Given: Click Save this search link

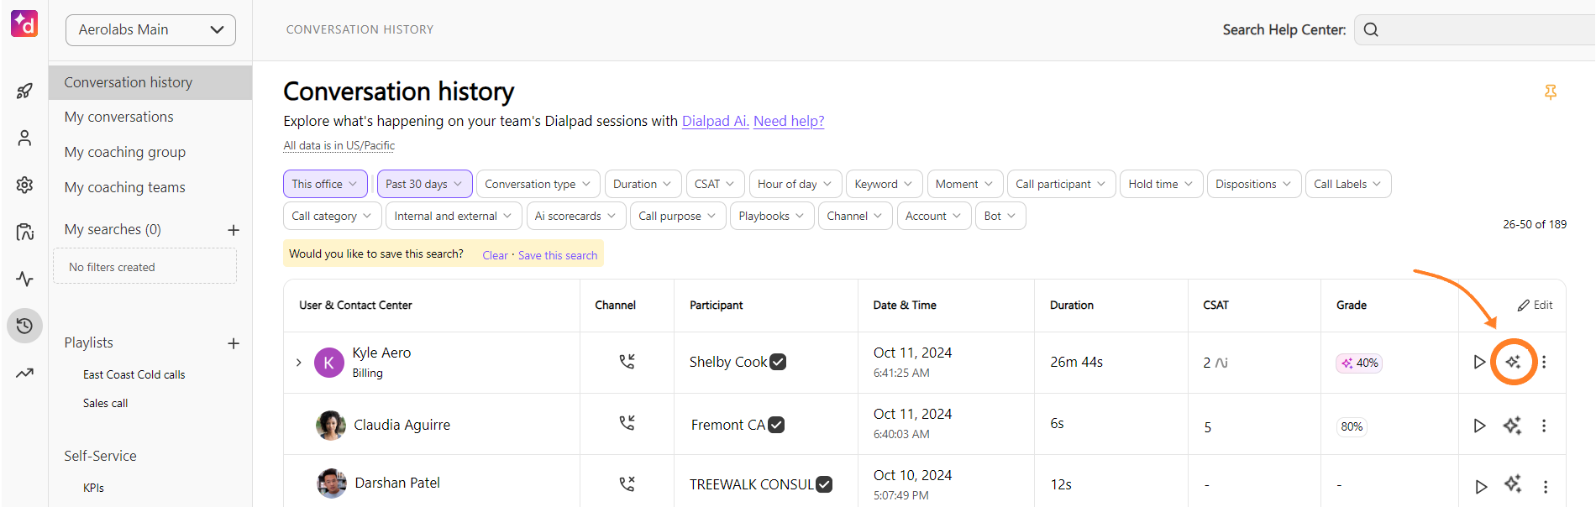Looking at the screenshot, I should [x=558, y=255].
